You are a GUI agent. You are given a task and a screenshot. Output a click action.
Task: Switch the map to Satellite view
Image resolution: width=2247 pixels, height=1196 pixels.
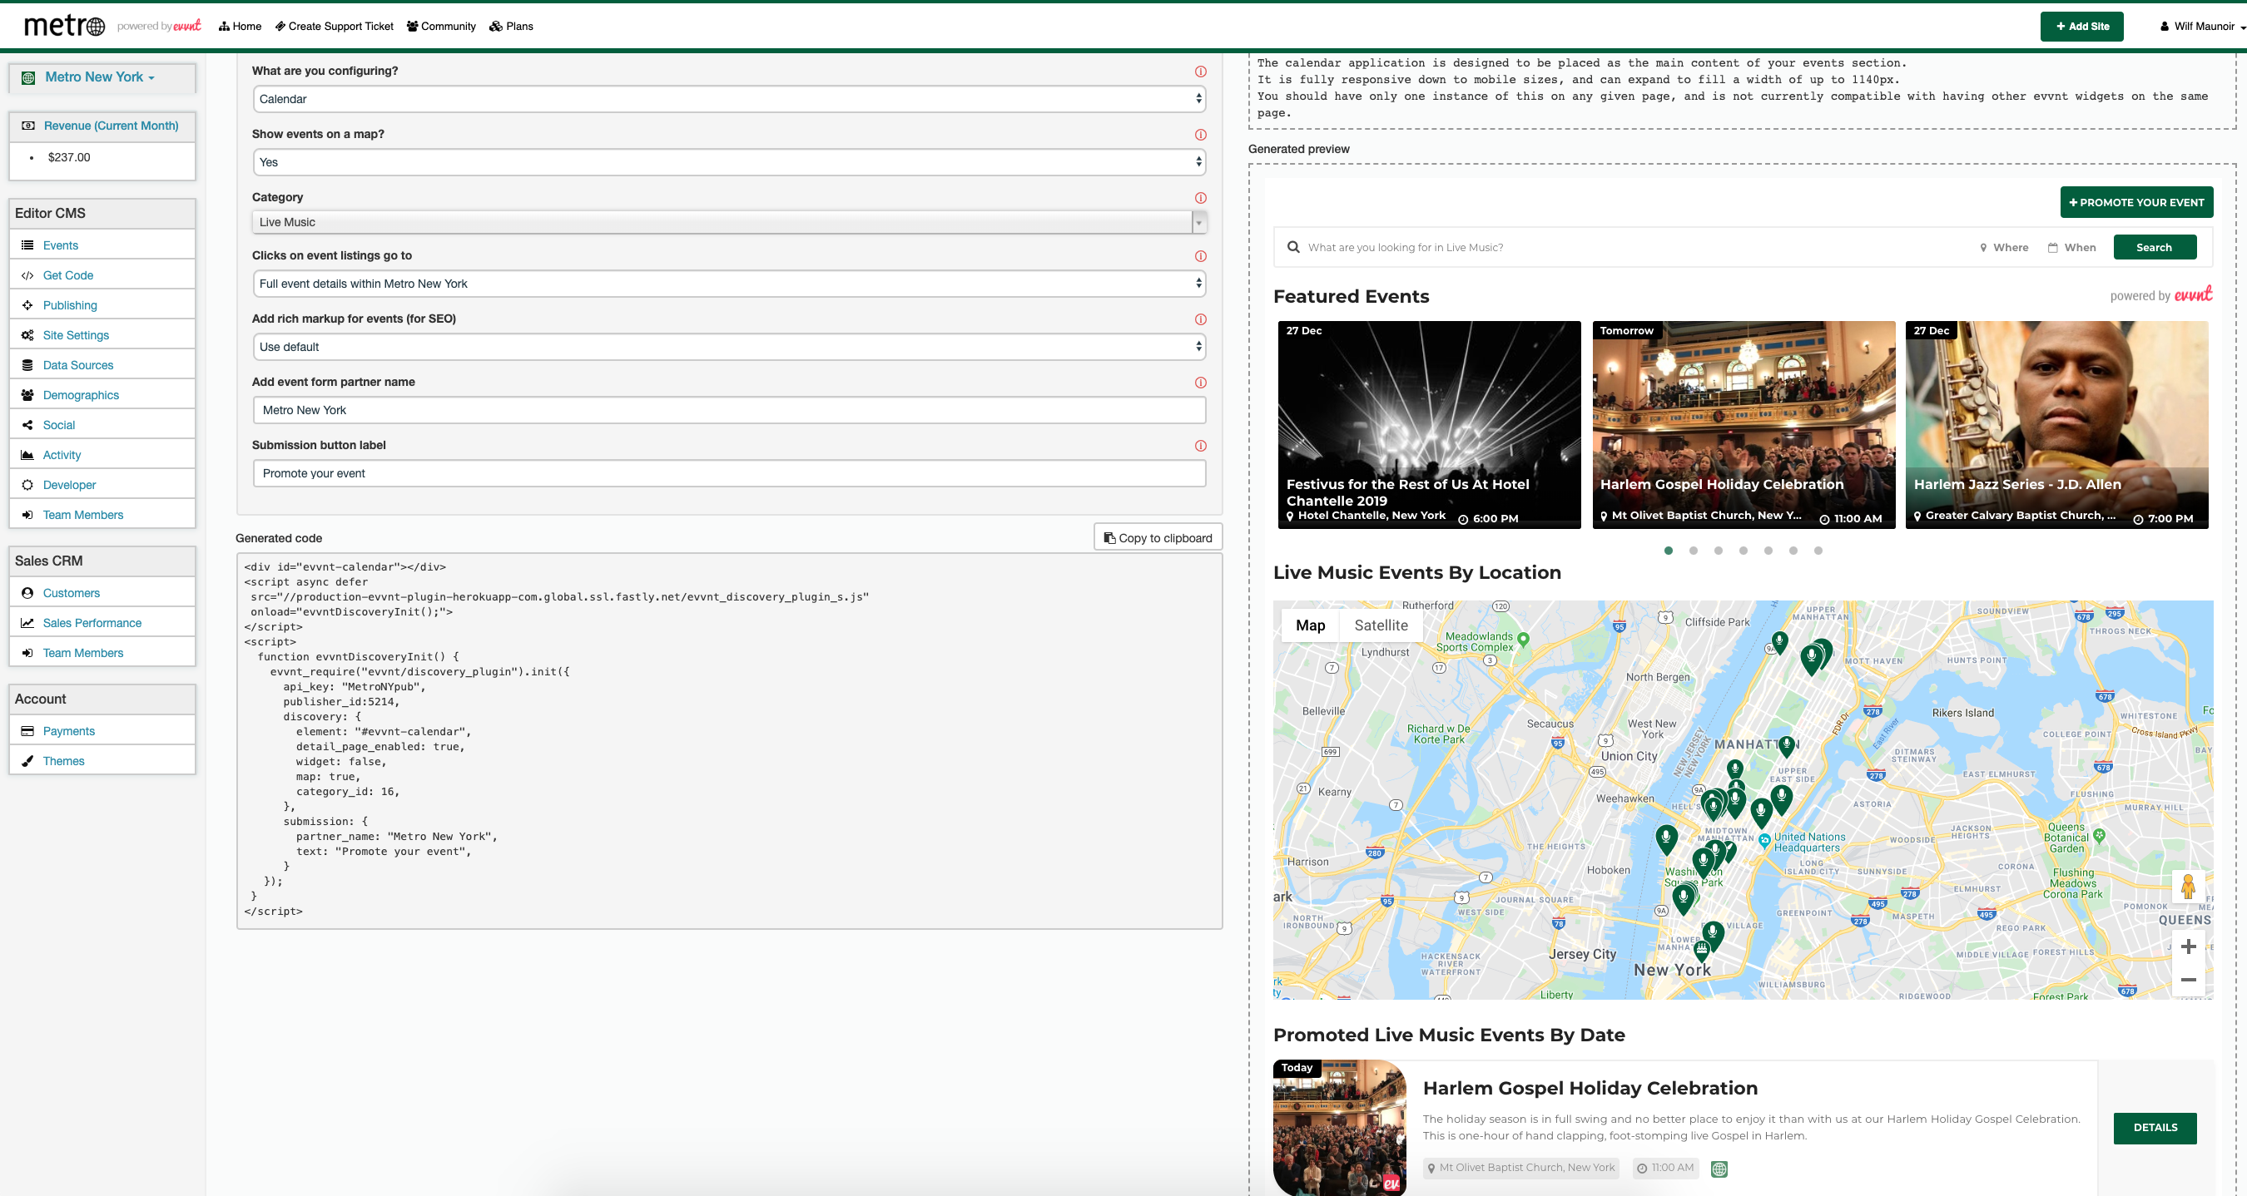pyautogui.click(x=1381, y=626)
